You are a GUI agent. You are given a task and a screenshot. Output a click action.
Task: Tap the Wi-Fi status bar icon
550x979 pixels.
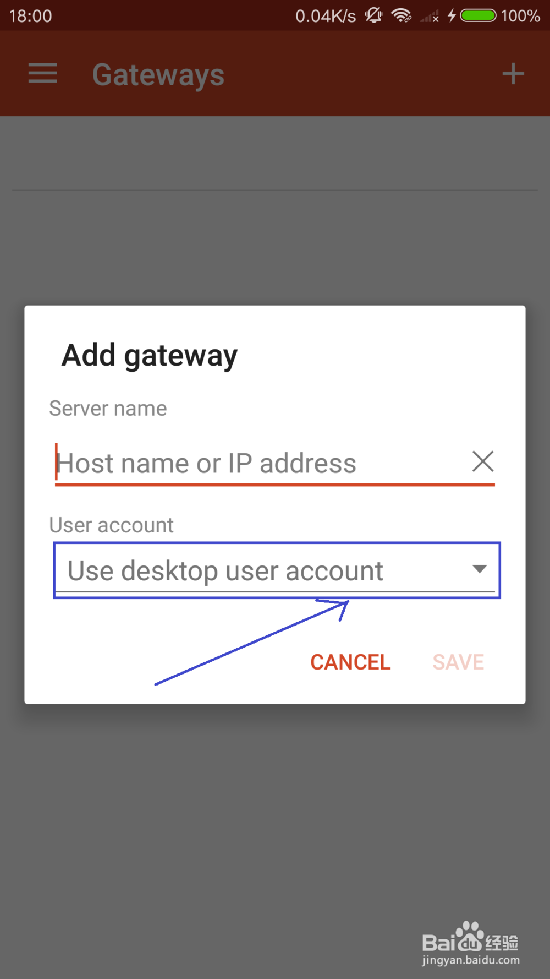402,15
